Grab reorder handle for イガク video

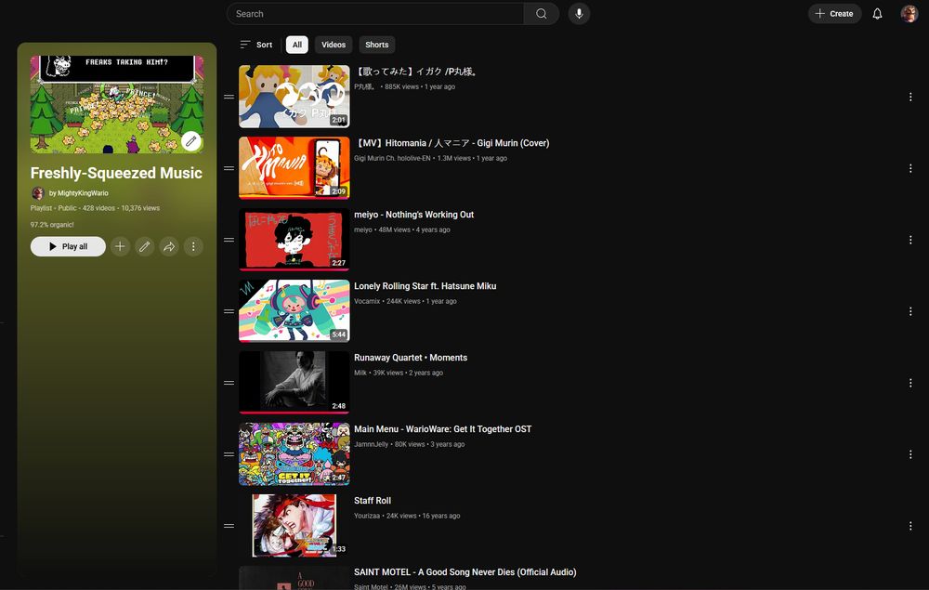click(x=229, y=98)
